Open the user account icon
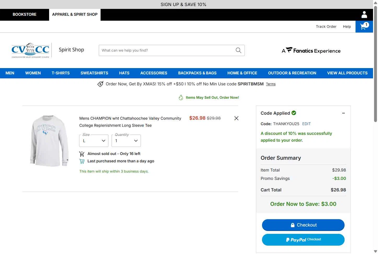 click(x=364, y=15)
